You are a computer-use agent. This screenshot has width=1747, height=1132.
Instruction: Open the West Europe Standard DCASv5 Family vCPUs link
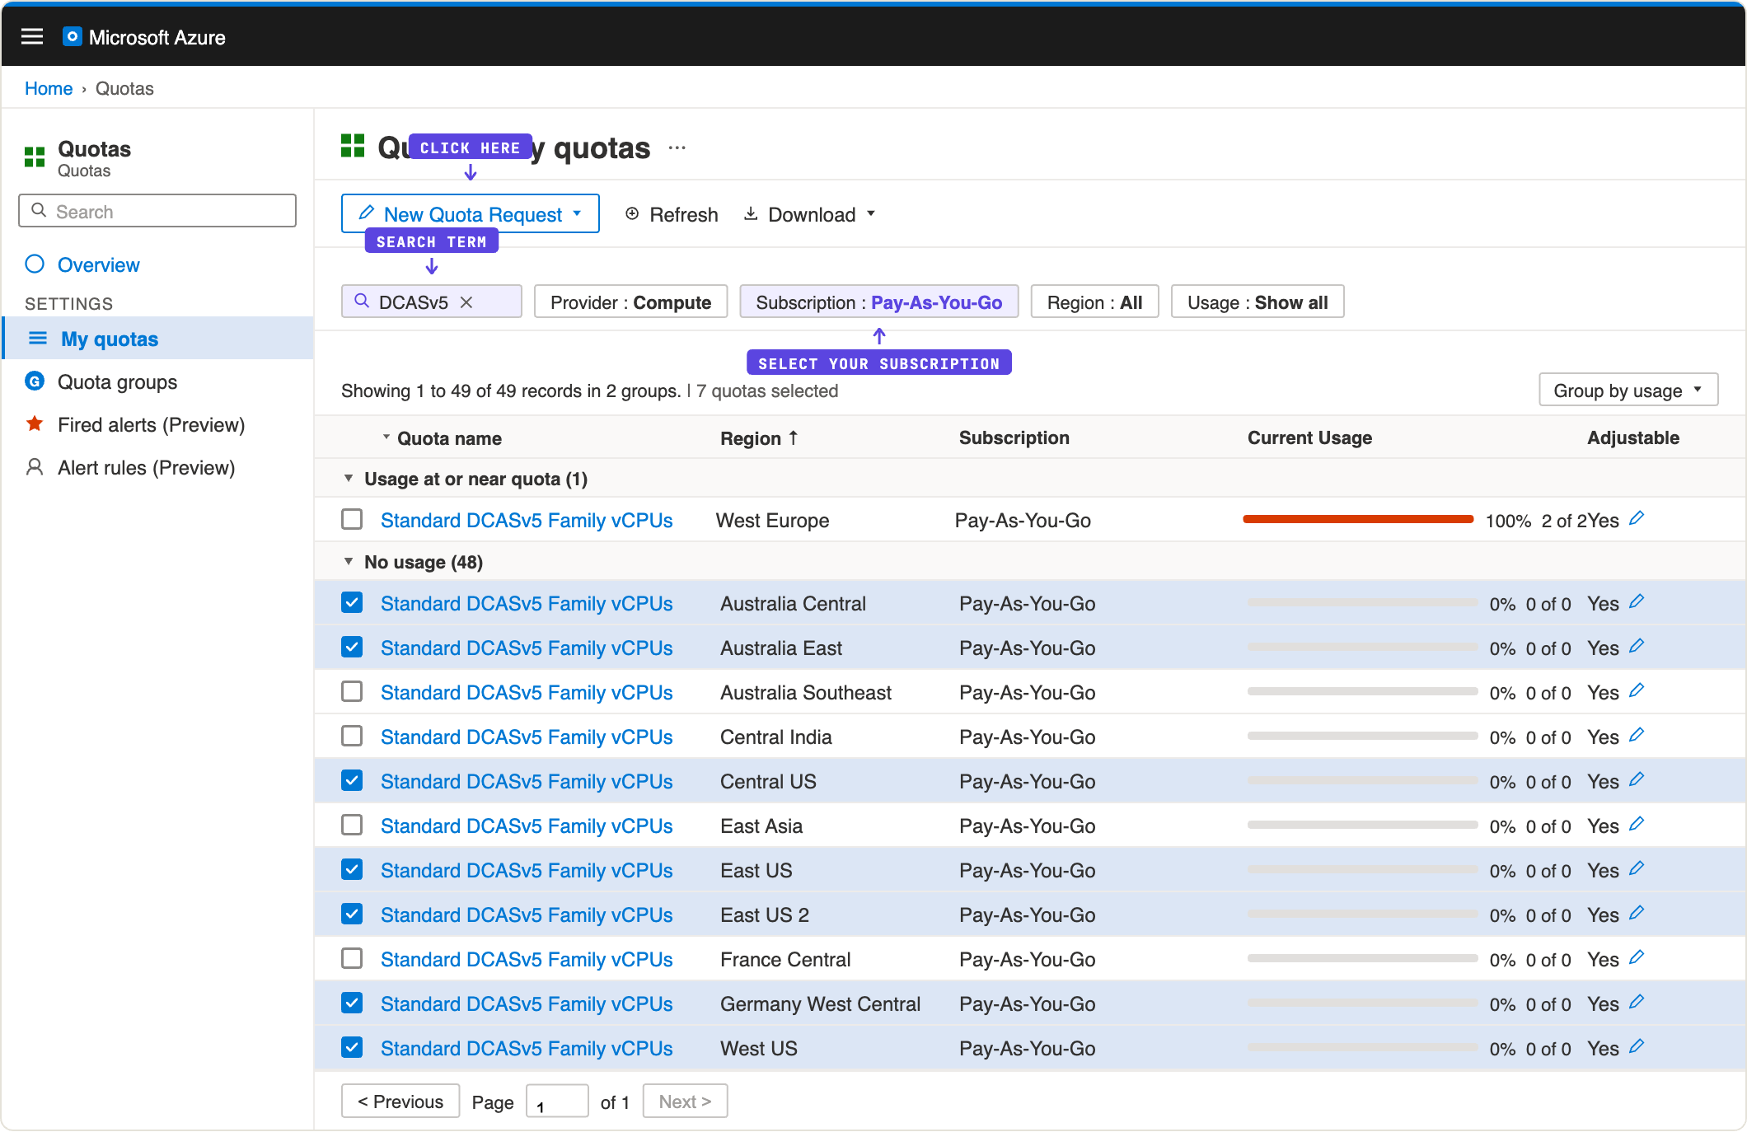click(x=527, y=521)
